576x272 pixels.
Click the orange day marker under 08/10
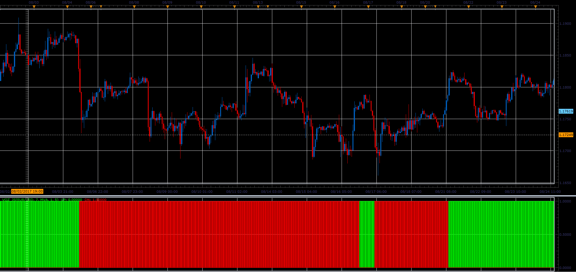tap(201, 7)
